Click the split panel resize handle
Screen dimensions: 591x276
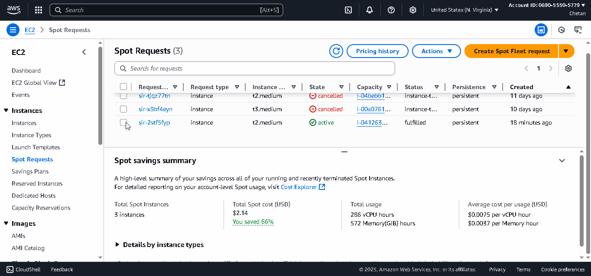click(344, 152)
